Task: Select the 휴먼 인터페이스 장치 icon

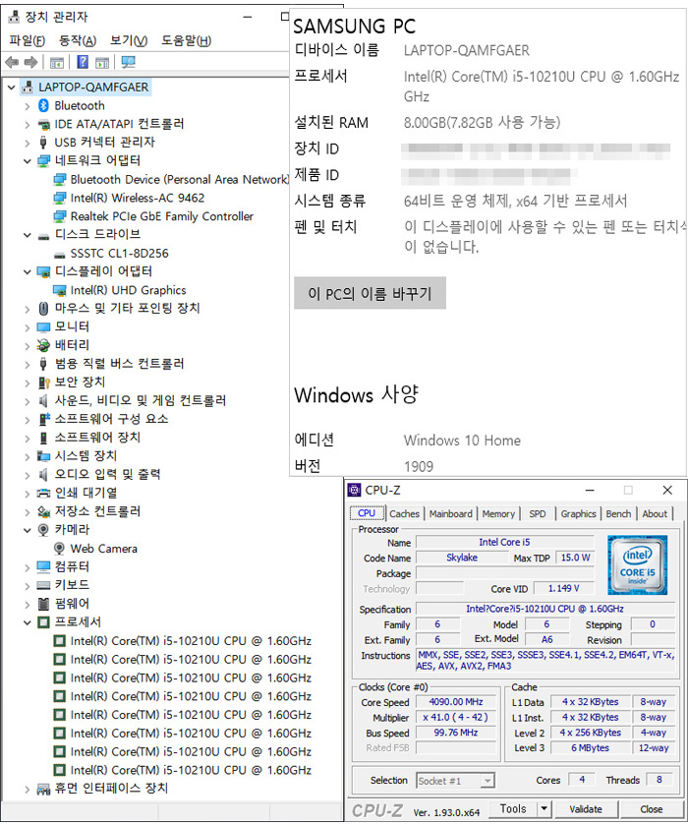Action: click(x=43, y=789)
